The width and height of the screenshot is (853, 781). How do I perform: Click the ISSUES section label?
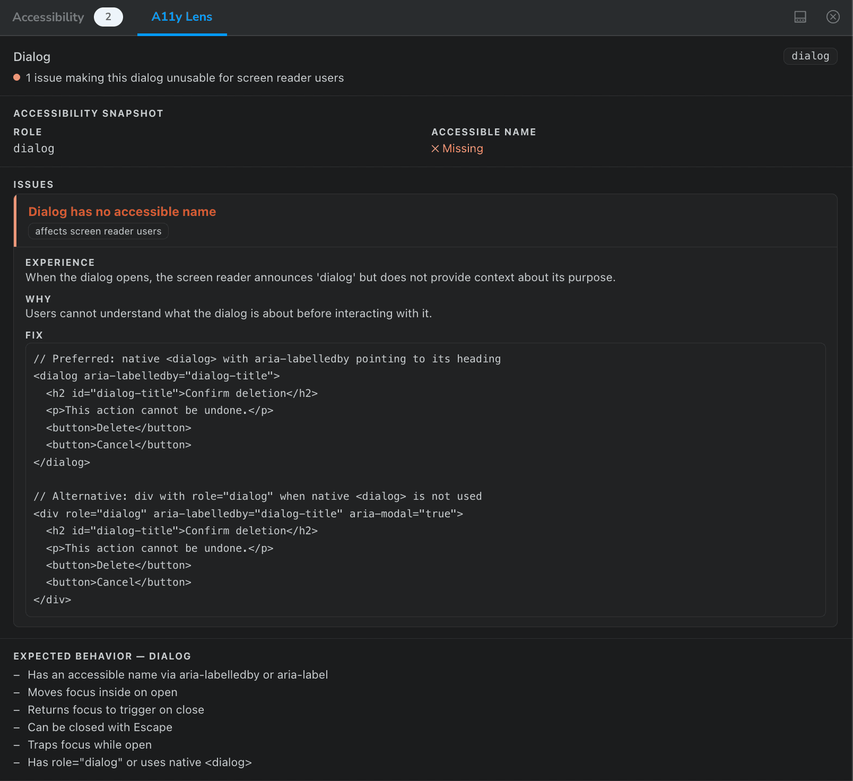[x=33, y=185]
